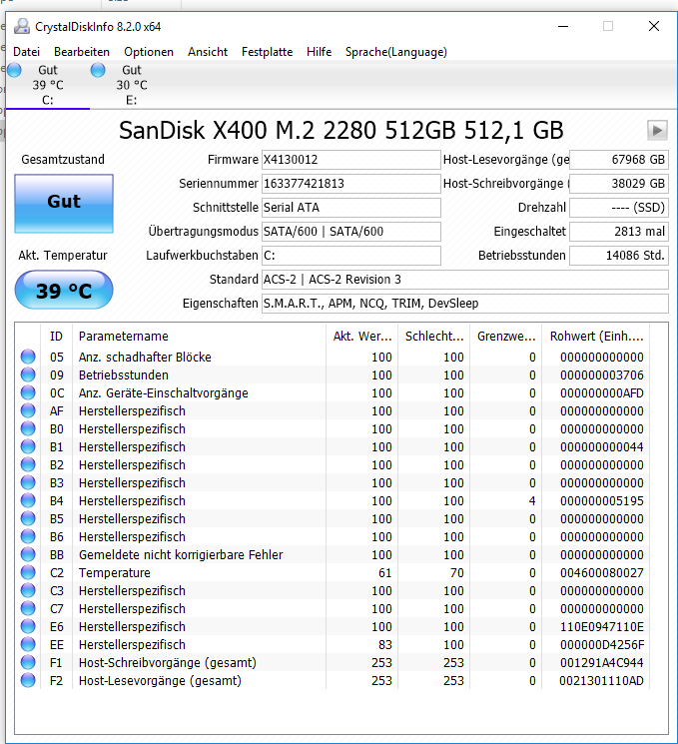Open the Festplatte menu
The height and width of the screenshot is (744, 678).
click(x=267, y=52)
